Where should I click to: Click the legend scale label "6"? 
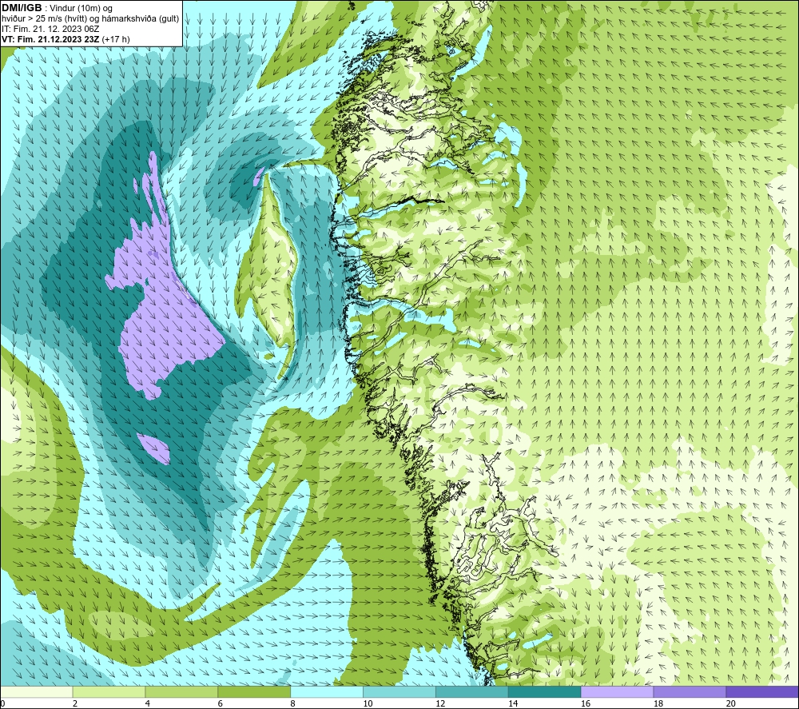pos(221,704)
